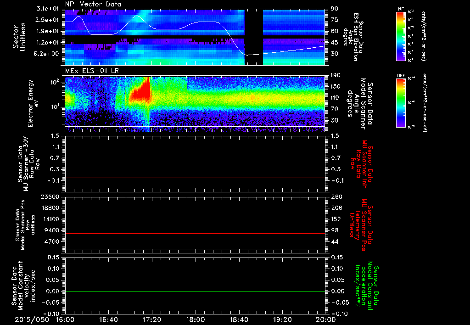Screen dimensions: 470x325
Task: Click the 206 telemetry tick label
Action: [x=336, y=208]
